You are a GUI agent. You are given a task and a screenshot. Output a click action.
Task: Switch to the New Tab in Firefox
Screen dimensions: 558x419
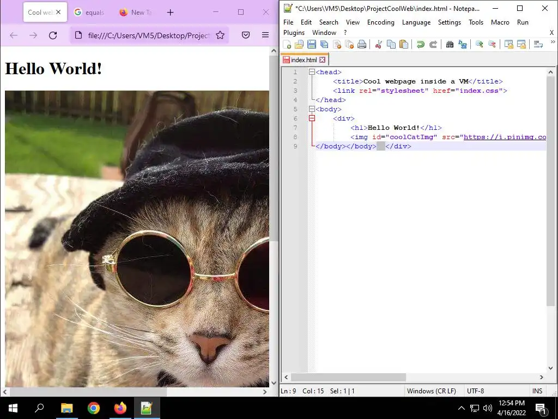136,12
